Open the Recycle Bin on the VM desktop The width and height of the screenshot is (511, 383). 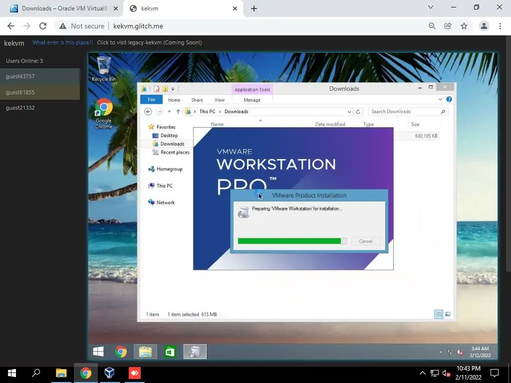(x=104, y=69)
